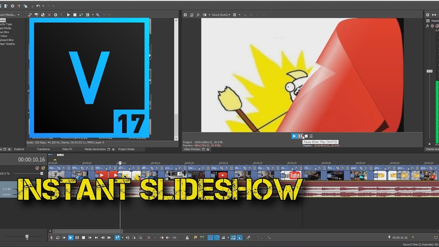Open Split Screen View dropdown arrow

[x=209, y=15]
